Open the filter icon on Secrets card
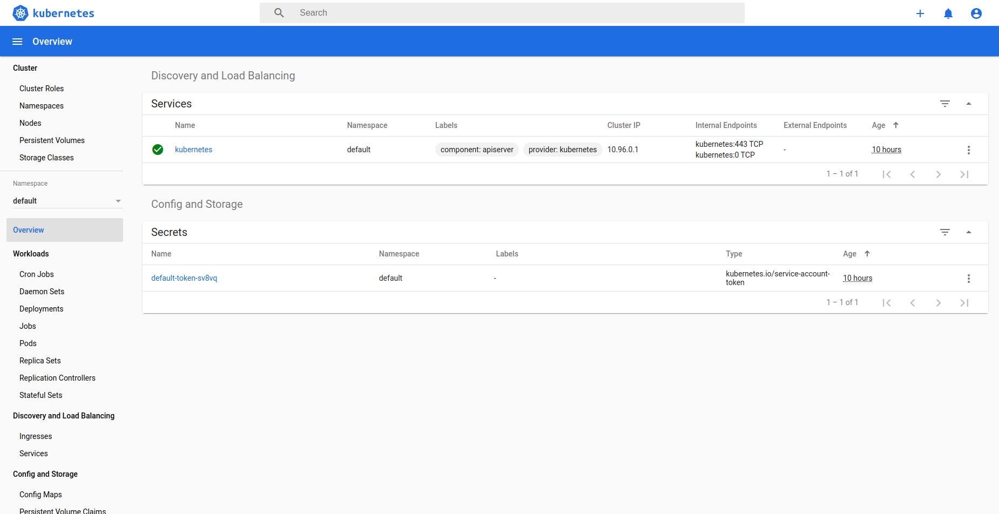The image size is (999, 514). point(945,232)
